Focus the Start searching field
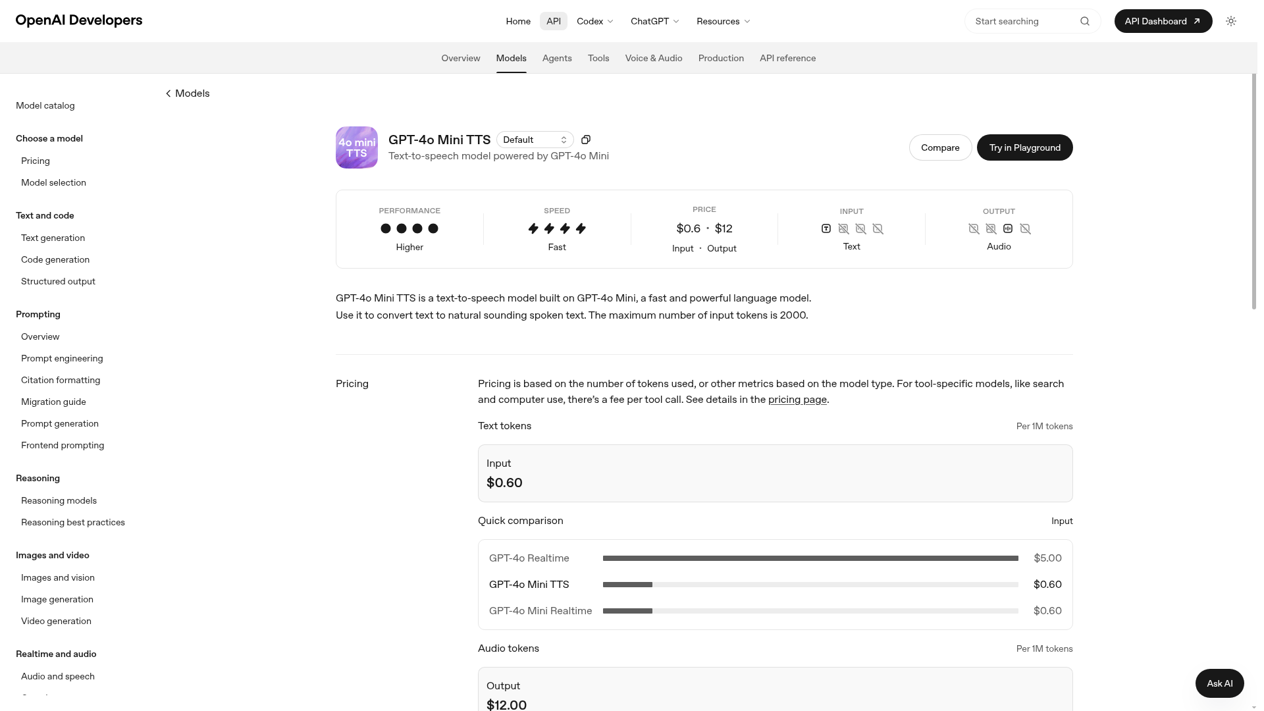Screen dimensions: 1264x711 tap(1032, 21)
